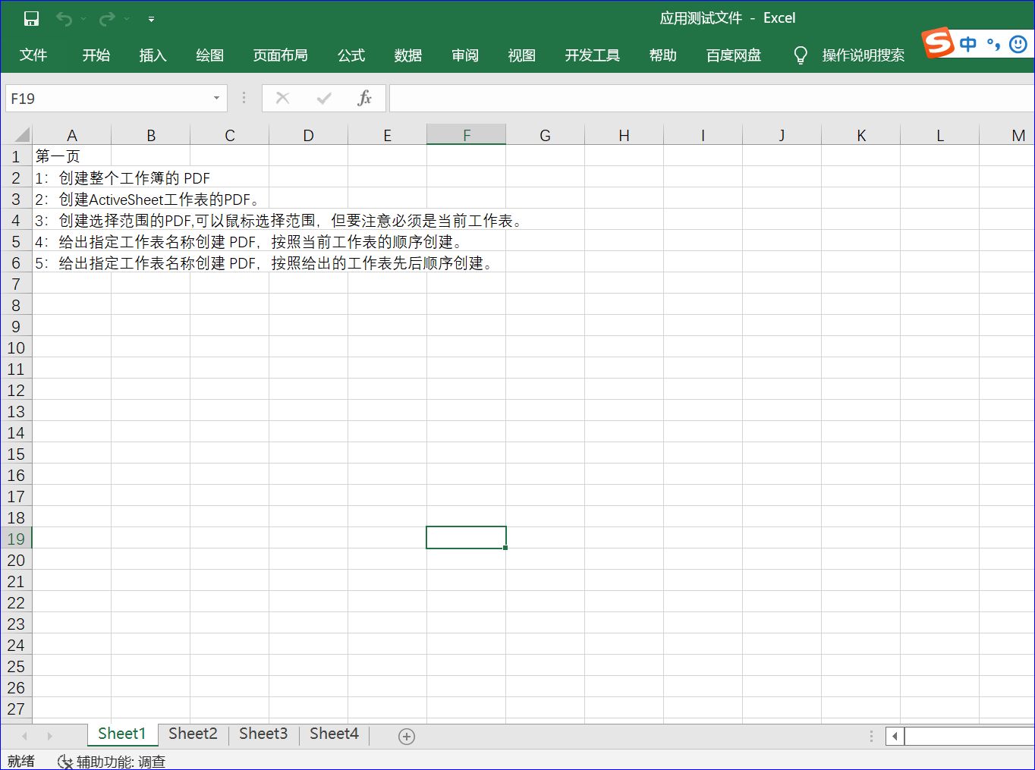Click the horizontal scrollbar left arrow
The width and height of the screenshot is (1035, 770).
895,736
